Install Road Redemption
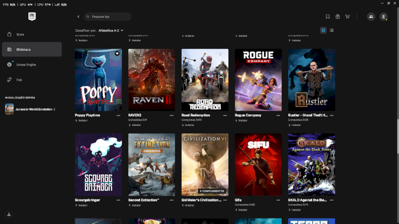 (188, 125)
